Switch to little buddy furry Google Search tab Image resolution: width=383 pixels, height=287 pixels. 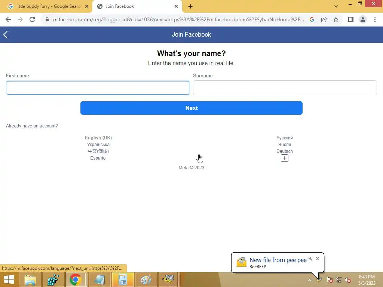tap(48, 6)
